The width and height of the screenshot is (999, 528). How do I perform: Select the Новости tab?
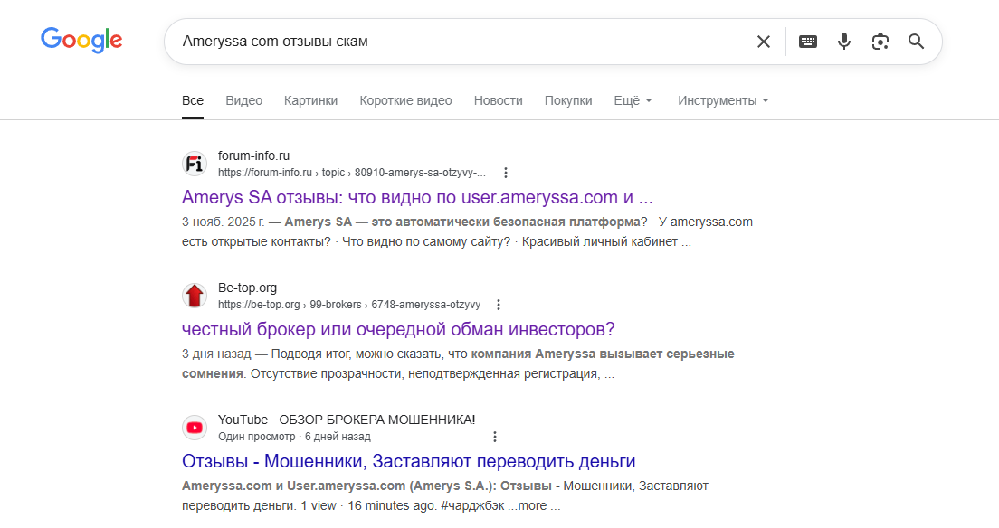498,100
